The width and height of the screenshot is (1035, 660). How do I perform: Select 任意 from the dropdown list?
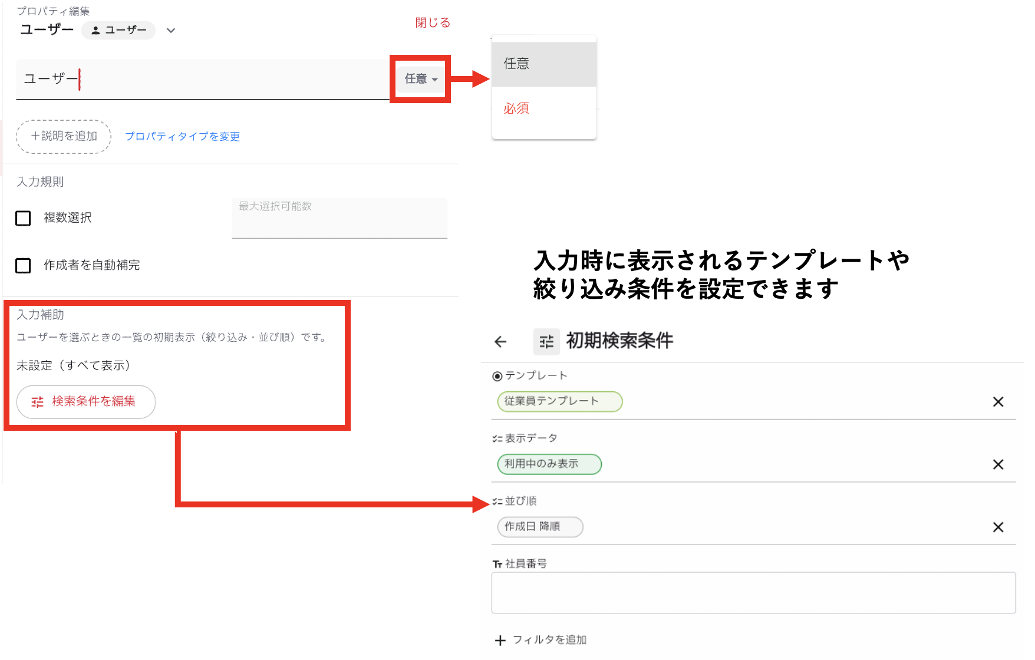point(544,64)
